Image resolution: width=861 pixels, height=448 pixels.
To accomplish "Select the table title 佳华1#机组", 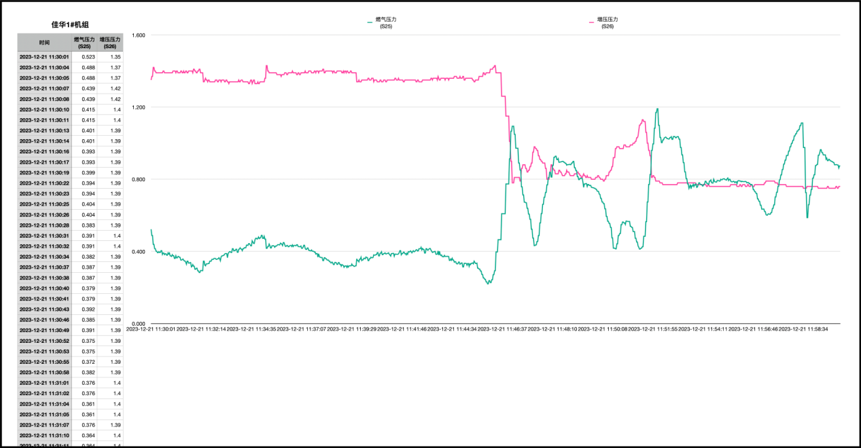I will 70,24.
